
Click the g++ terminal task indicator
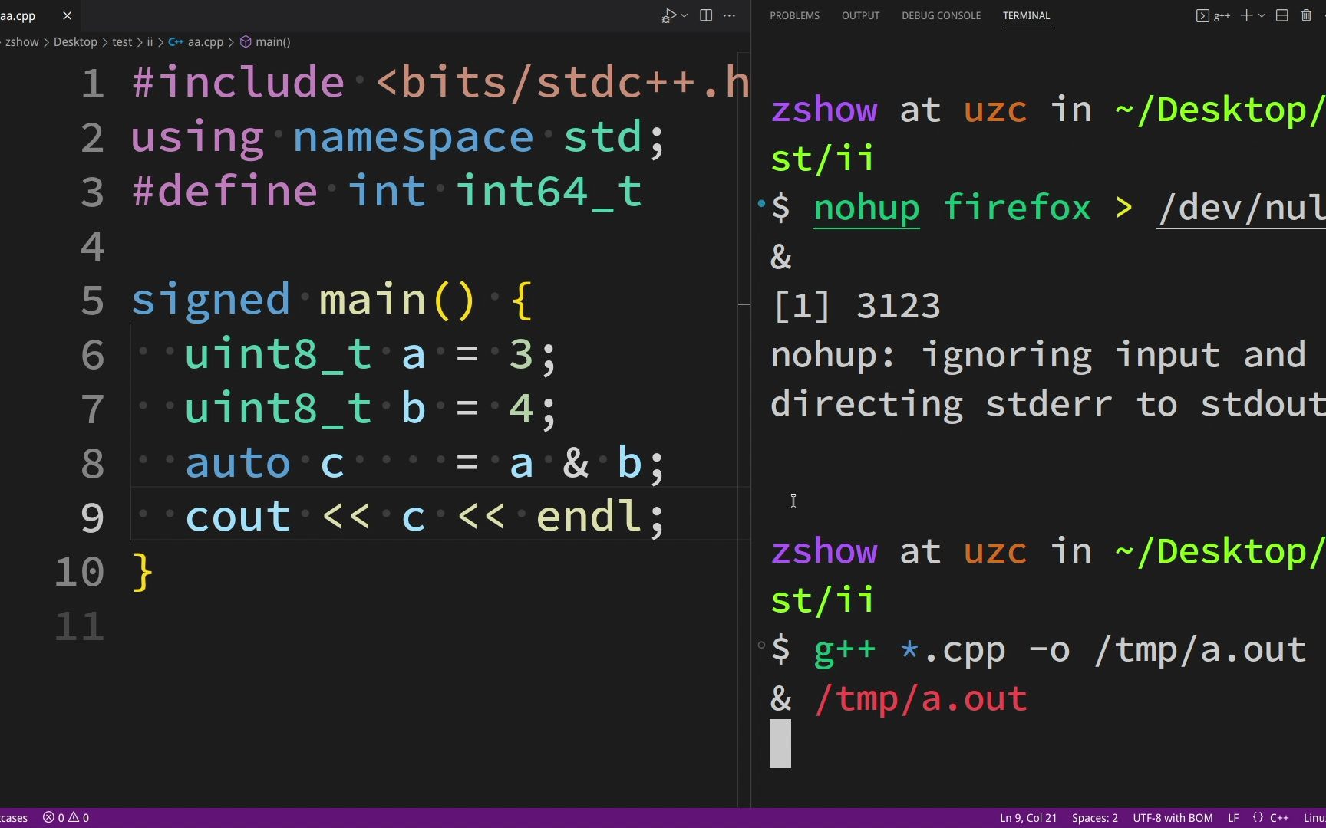pyautogui.click(x=1213, y=15)
